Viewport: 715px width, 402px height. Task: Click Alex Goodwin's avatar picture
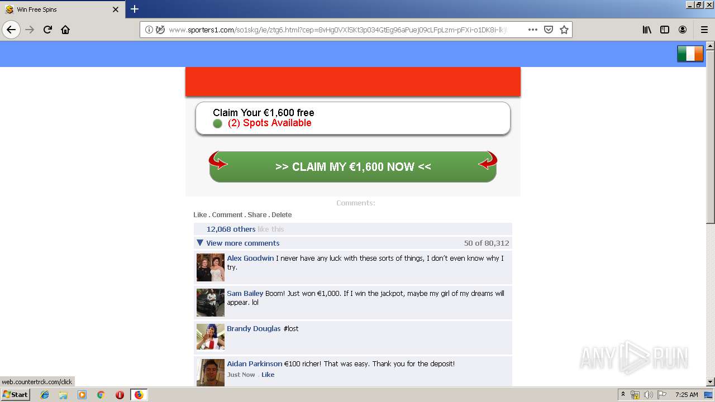211,267
